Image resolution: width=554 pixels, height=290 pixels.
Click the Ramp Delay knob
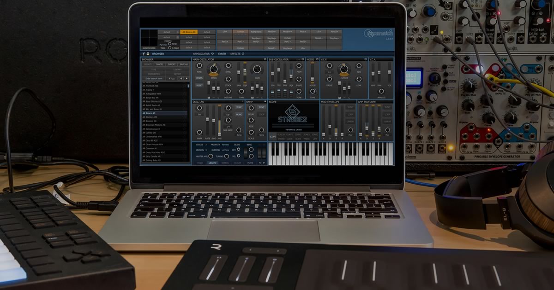tap(251, 109)
